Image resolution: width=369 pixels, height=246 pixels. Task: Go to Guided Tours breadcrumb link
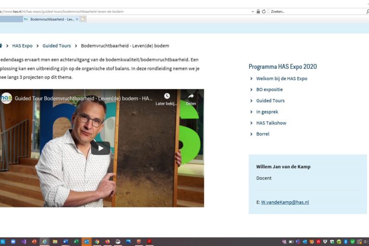pyautogui.click(x=56, y=46)
